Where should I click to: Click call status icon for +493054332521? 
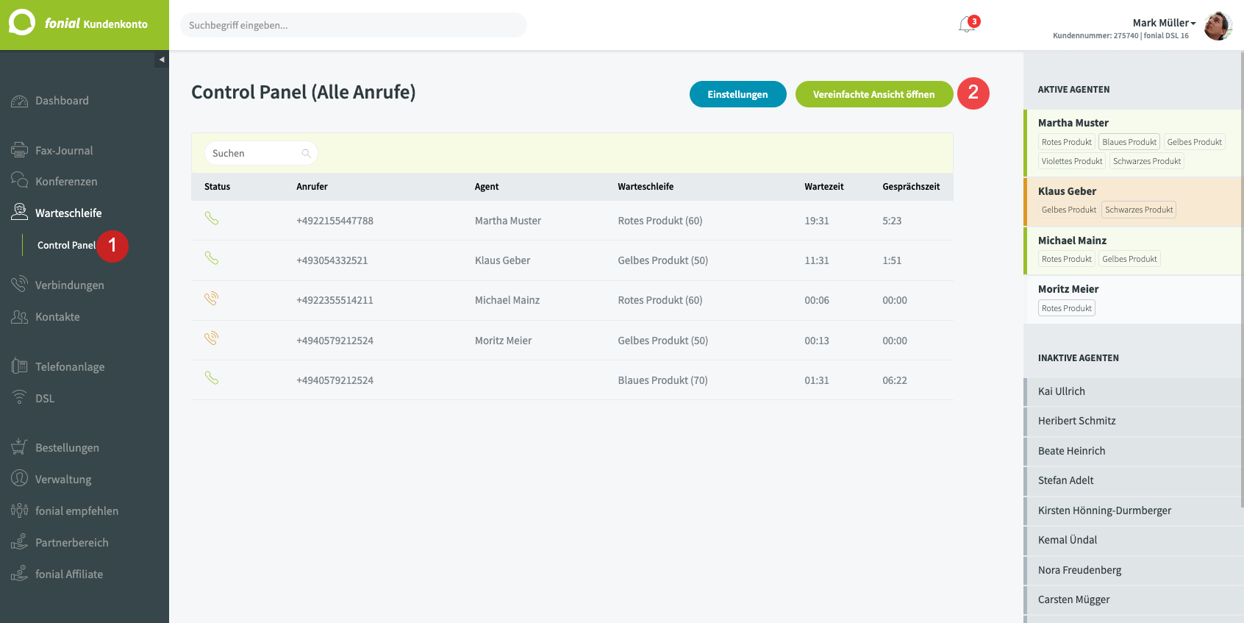[212, 258]
